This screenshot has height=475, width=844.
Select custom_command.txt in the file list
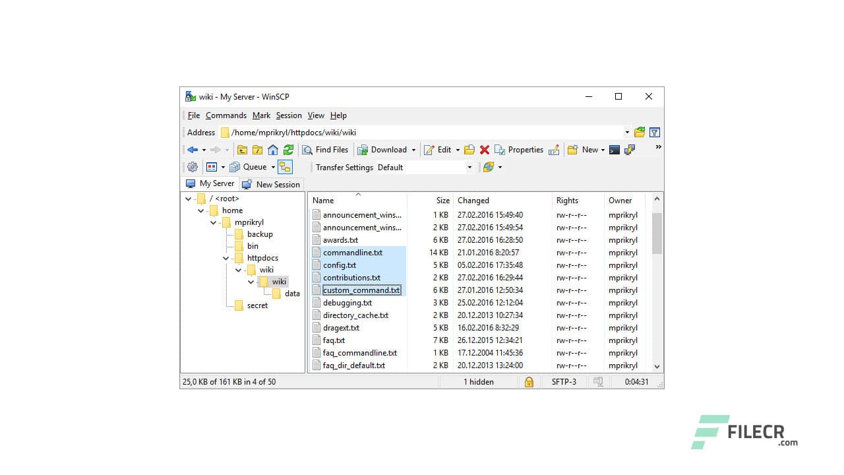361,290
